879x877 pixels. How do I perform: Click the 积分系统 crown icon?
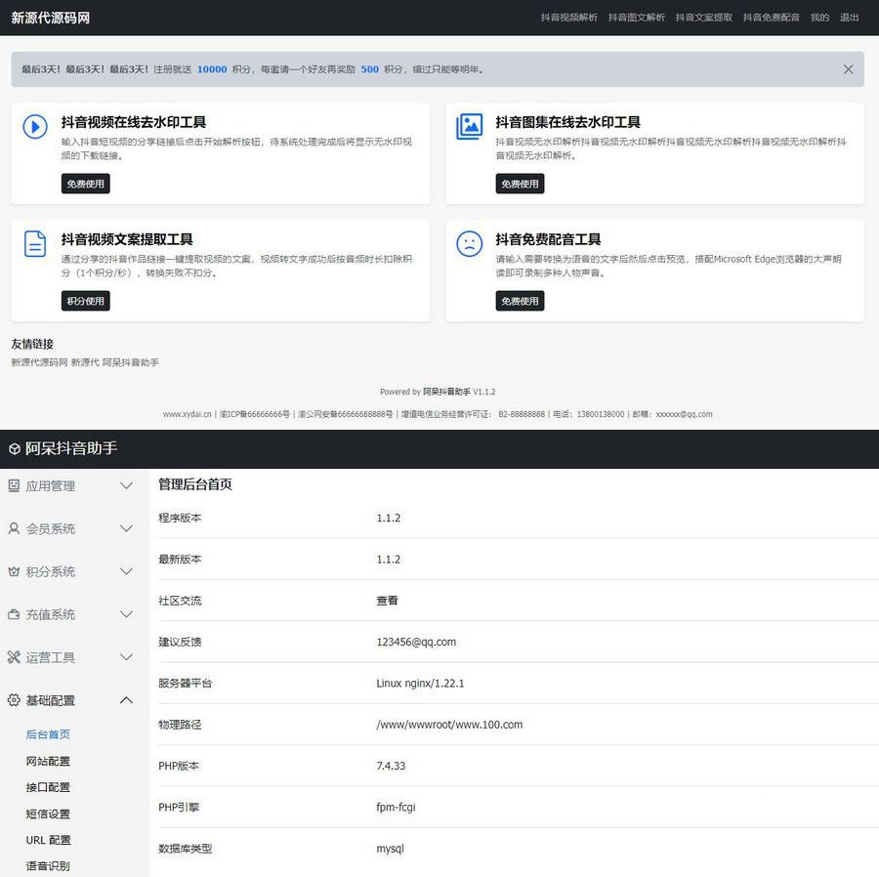(x=14, y=571)
